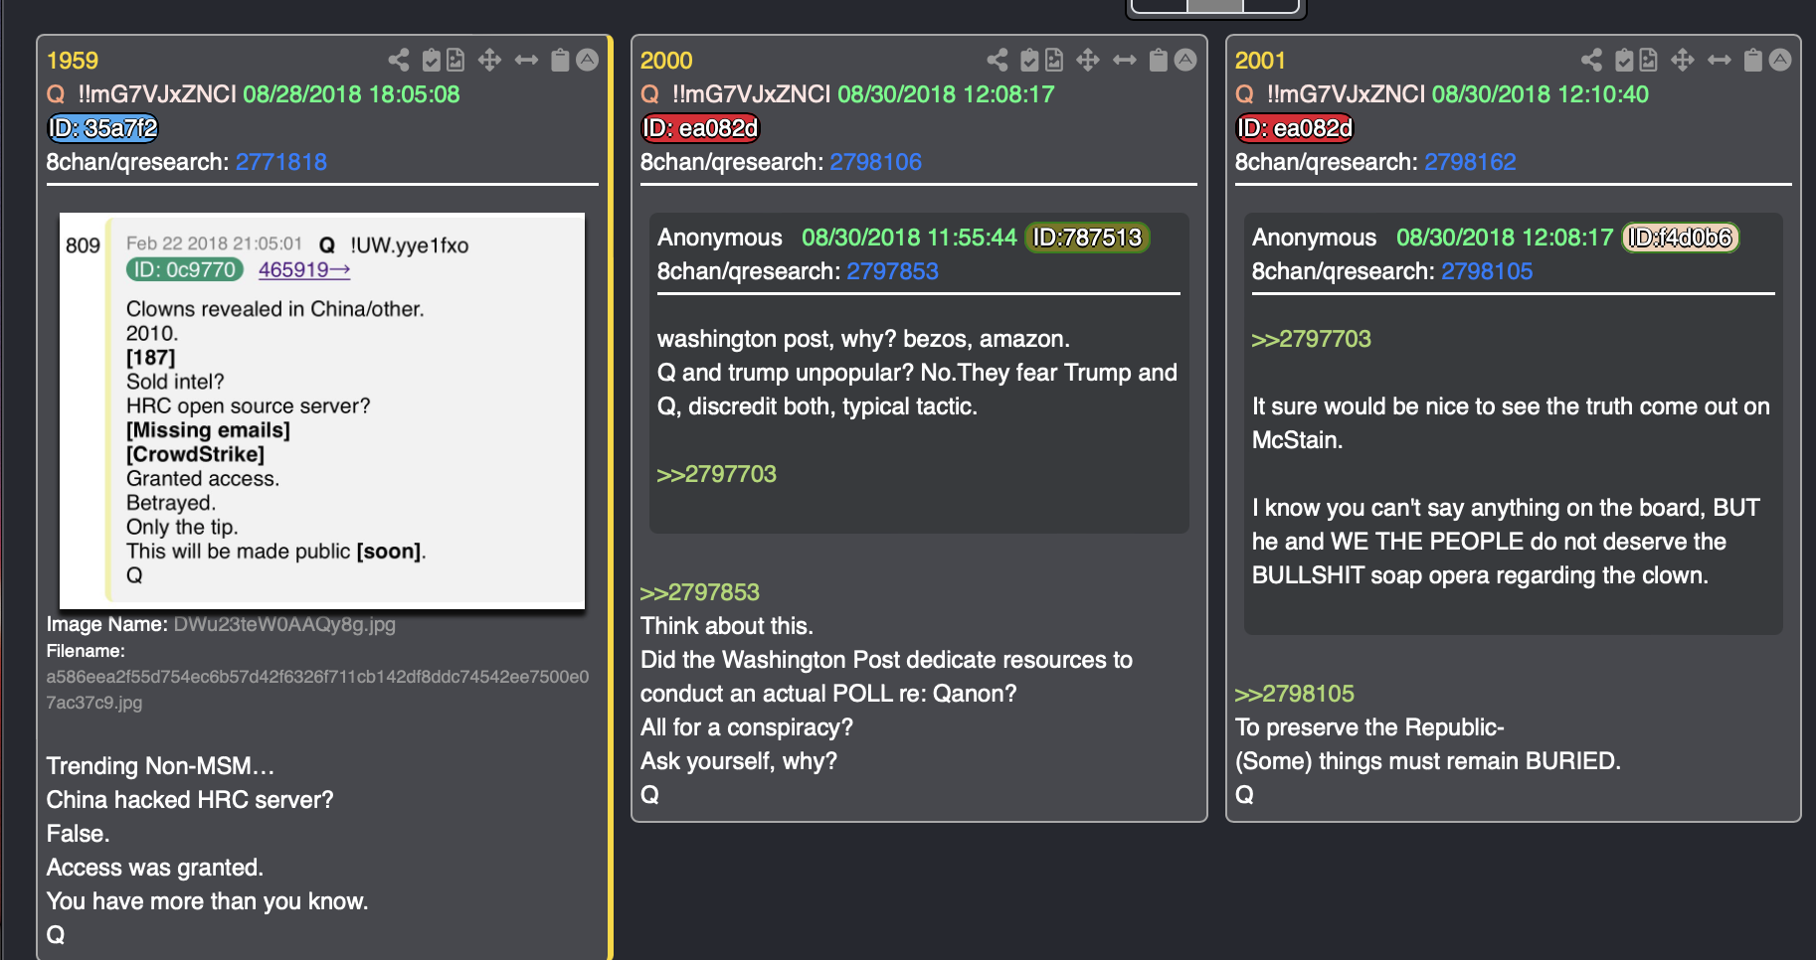Image resolution: width=1816 pixels, height=960 pixels.
Task: Click the timestamp 08/30/2018 12:10:40
Action: click(x=1541, y=94)
